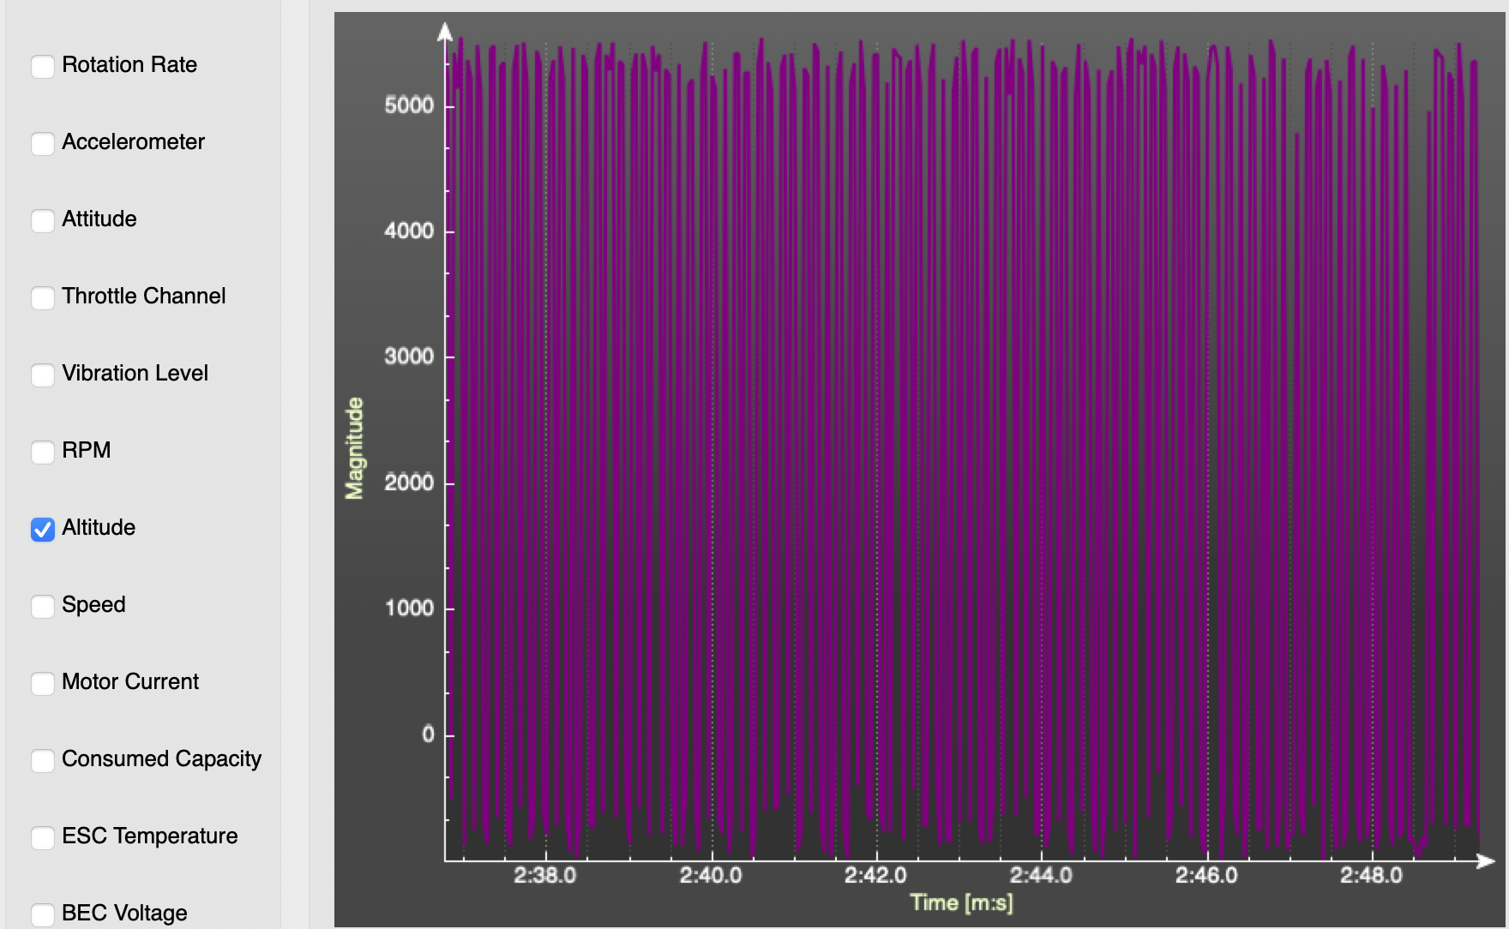Toggle the BEC Voltage checkbox
The height and width of the screenshot is (929, 1509).
coord(43,914)
